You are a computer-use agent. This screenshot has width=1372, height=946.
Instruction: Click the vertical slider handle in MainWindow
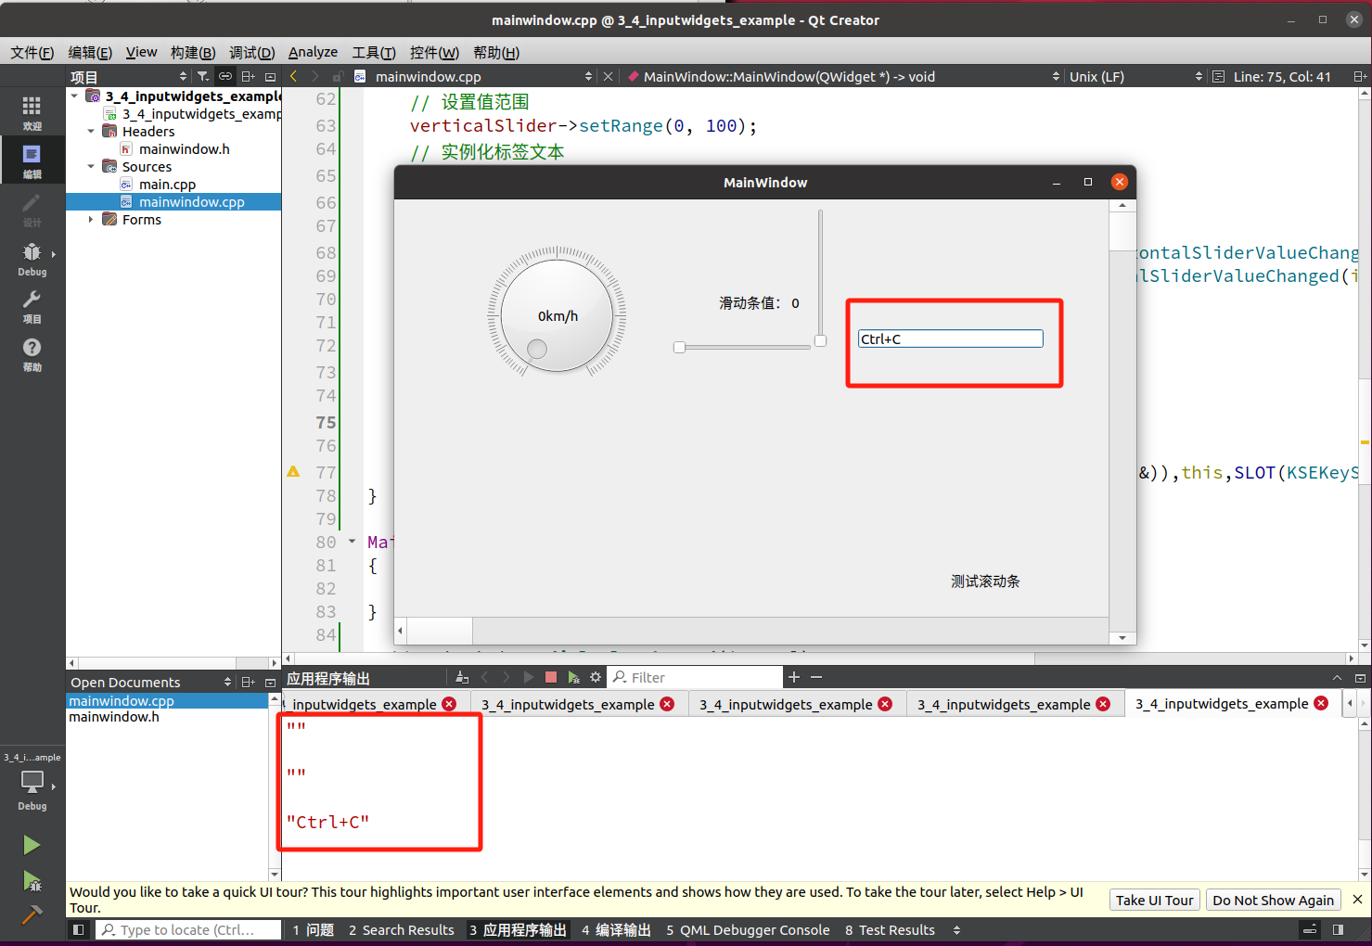coord(820,341)
